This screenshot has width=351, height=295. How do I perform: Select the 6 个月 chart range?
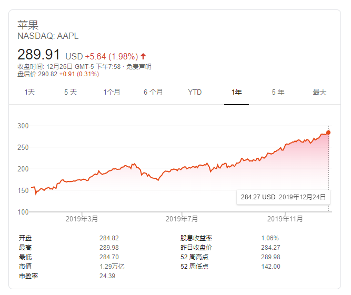[153, 92]
